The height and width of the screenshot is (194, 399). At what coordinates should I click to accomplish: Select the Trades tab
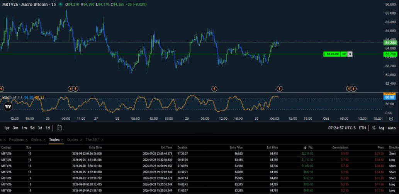[54, 140]
